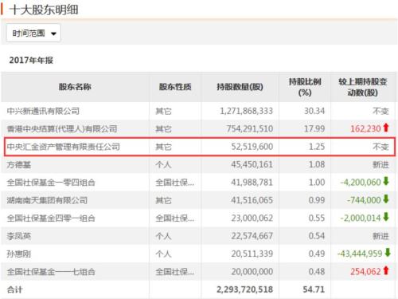Viewport: 398px width, 299px height.
Task: Click the 股东名称 column header
Action: coord(75,87)
